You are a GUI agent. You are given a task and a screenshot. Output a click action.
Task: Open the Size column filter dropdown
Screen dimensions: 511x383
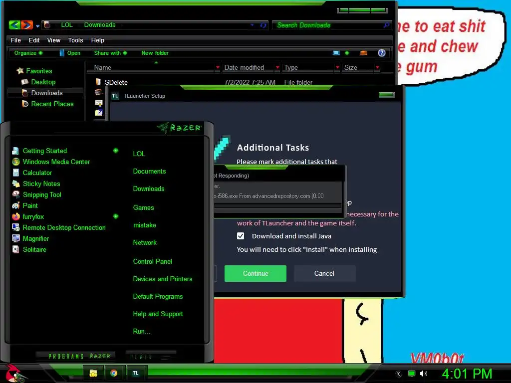[377, 67]
